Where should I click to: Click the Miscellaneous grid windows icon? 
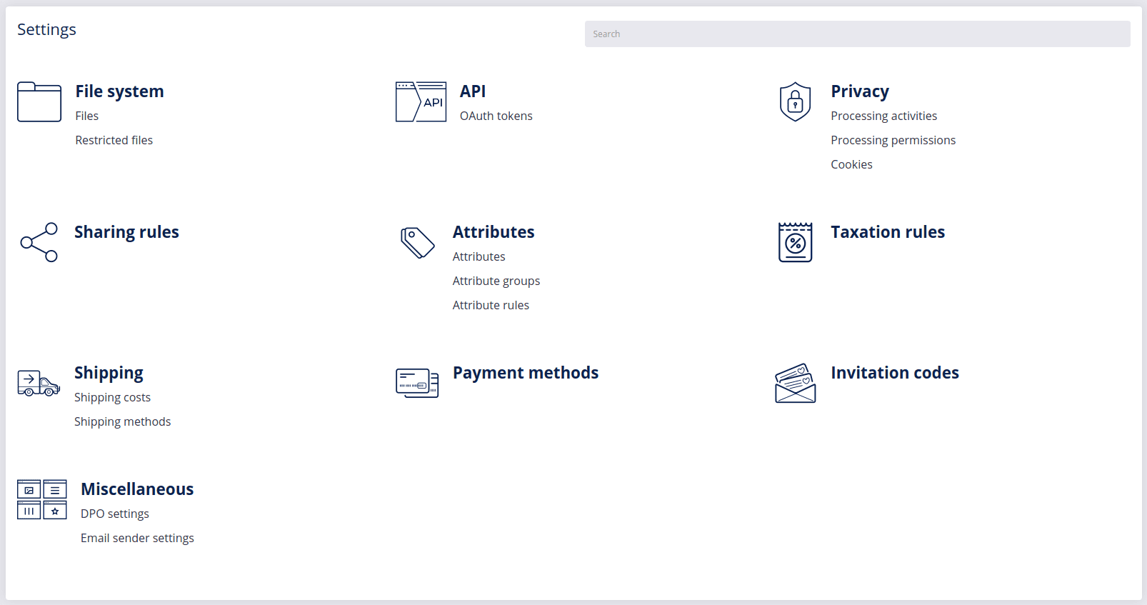click(42, 499)
